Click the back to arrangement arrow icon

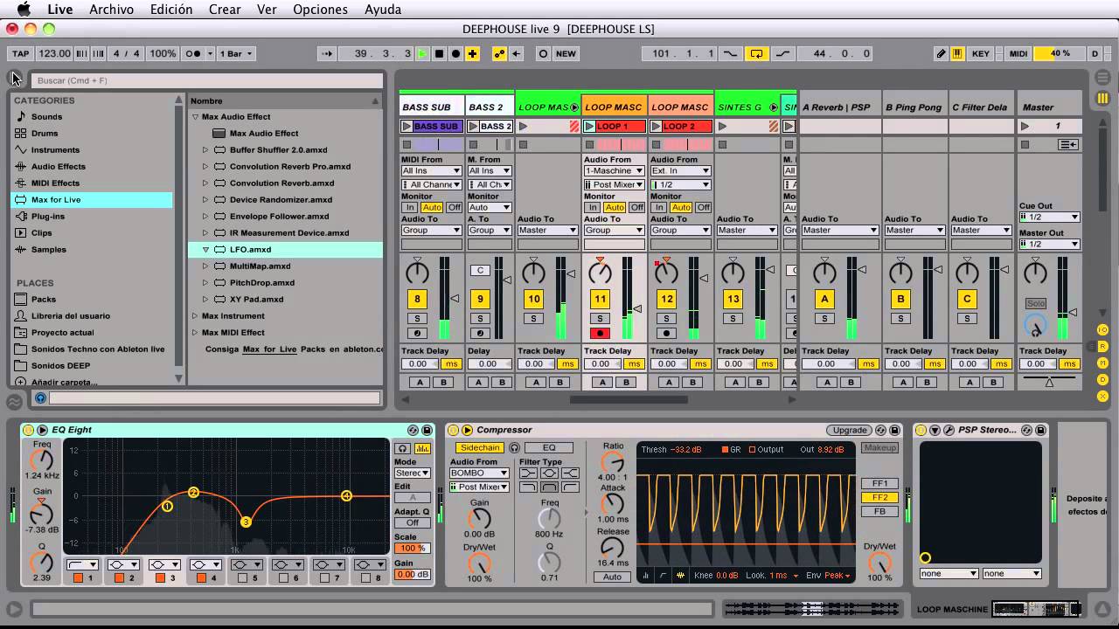coord(516,53)
